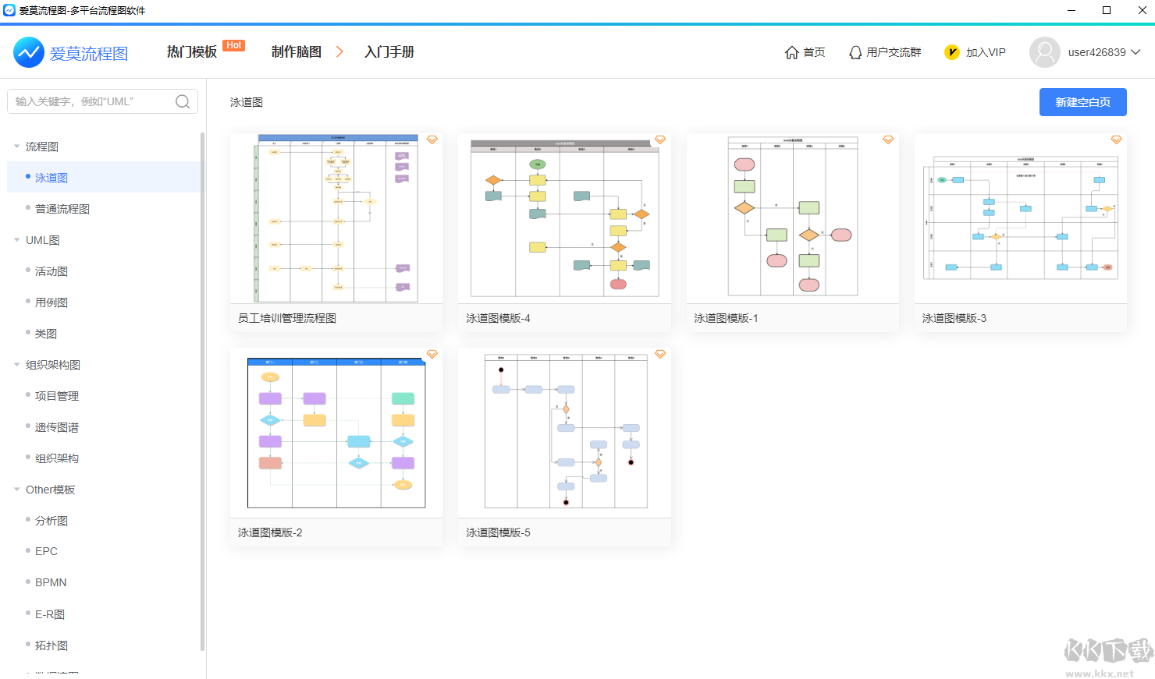Click the VIP diamond badge on 泳道图模版-4
Screen dimensions: 1155x679
660,140
